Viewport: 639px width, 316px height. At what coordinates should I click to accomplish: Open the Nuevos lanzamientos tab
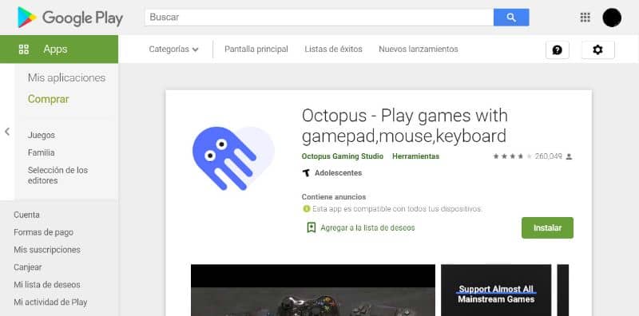coord(419,49)
